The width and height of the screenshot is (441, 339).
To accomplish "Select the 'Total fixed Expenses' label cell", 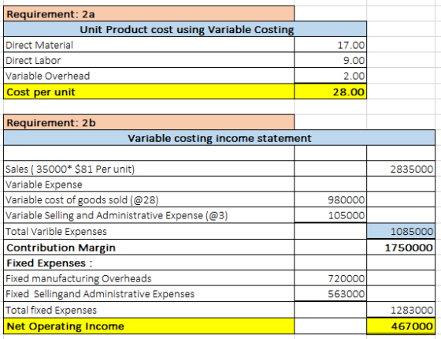I will pos(149,310).
